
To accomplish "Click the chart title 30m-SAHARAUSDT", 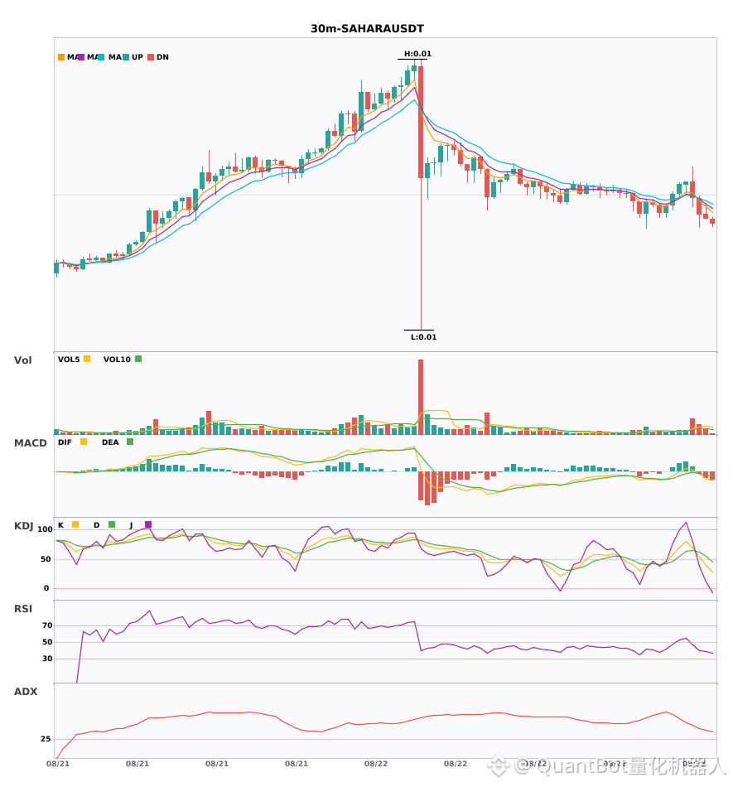I will coord(367,29).
